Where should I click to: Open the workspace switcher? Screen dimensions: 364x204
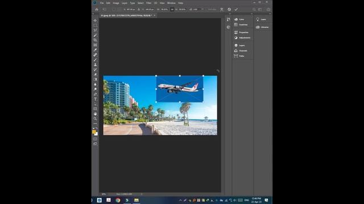point(260,10)
